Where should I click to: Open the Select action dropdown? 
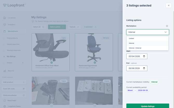click(x=57, y=27)
